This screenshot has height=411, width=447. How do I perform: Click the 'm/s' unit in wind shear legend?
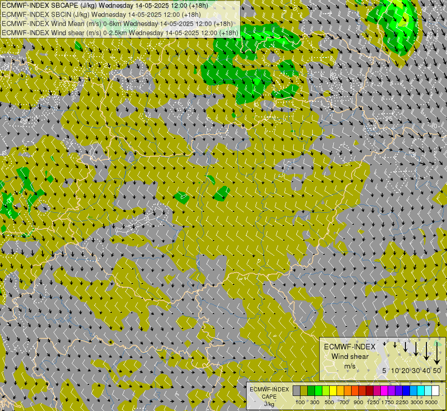coord(350,366)
